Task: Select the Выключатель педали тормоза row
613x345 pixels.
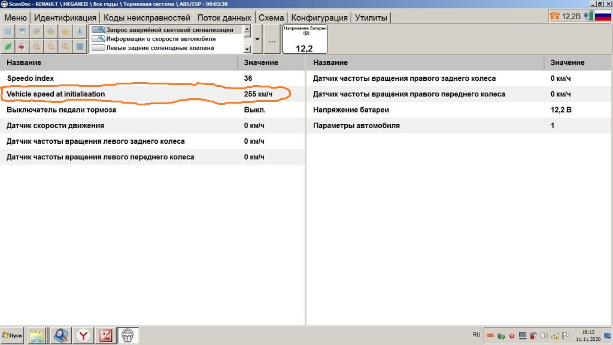Action: 152,110
